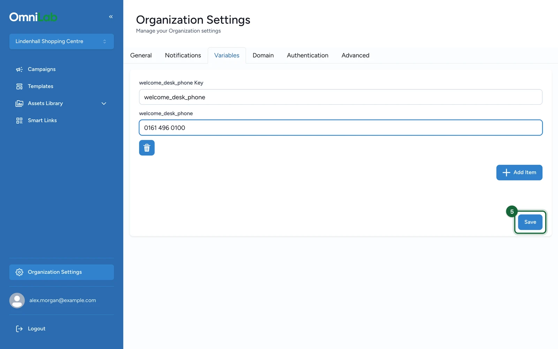Go to Templates in the sidebar
Screen dimensions: 558x349
coord(61,87)
